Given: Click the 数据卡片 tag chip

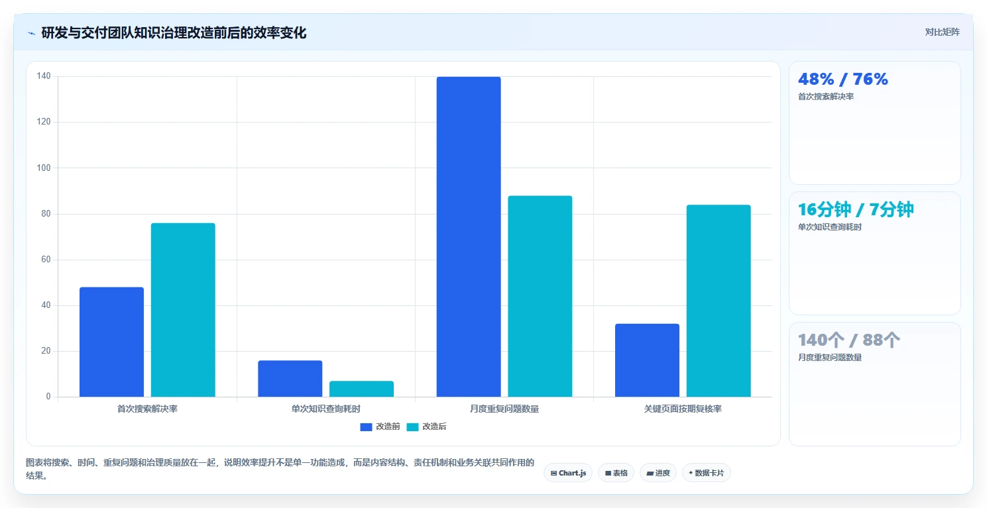Looking at the screenshot, I should tap(706, 473).
